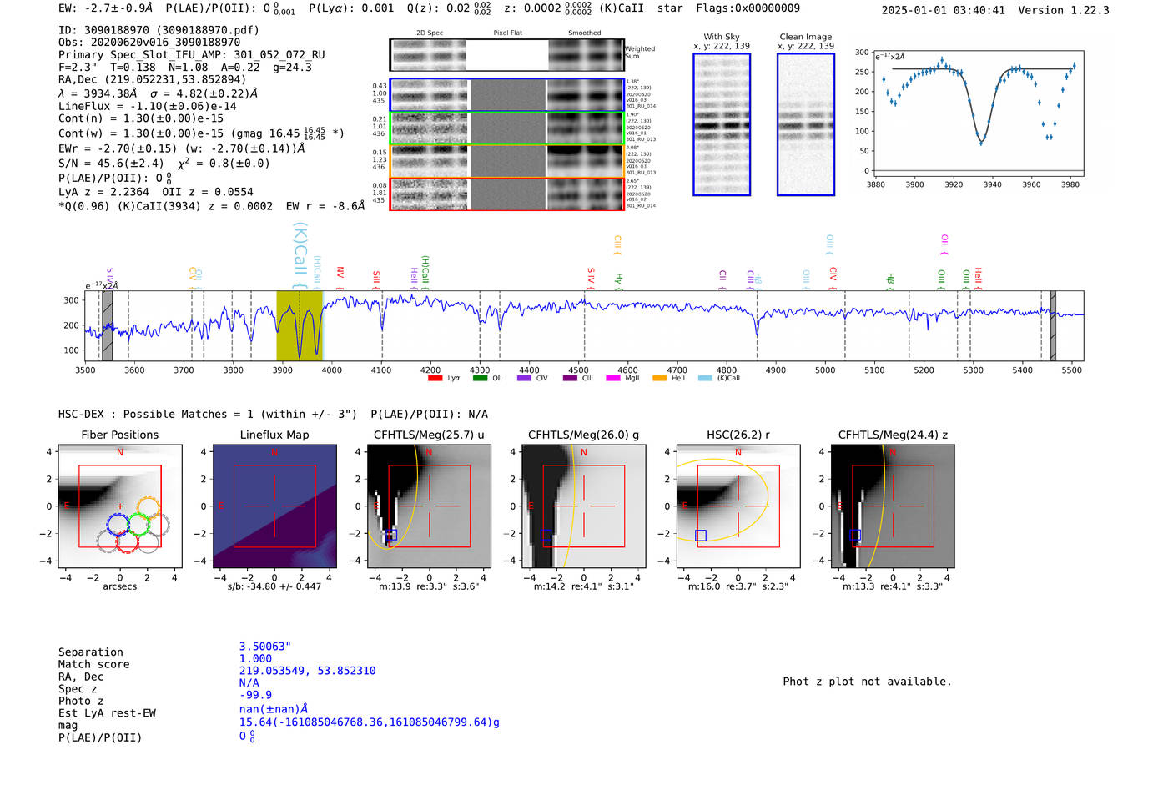Click the Photo z value -99.9
The image size is (1168, 795).
pyautogui.click(x=255, y=695)
